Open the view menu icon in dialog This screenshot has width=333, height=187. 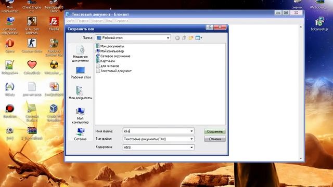click(x=199, y=38)
